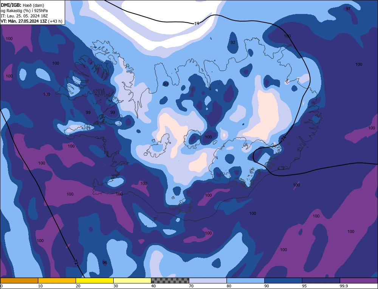Screen dimensions: 378x289
Task: Click the blue 90–95 legend swatch
Action: [283, 280]
